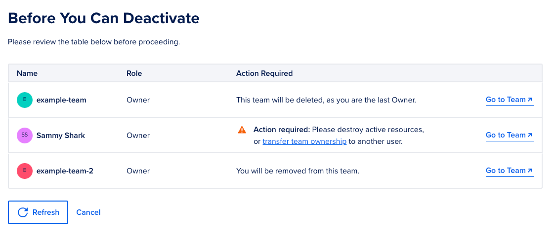Screen dimensions: 555x238
Task: Go to Team for example-team
Action: tap(506, 100)
